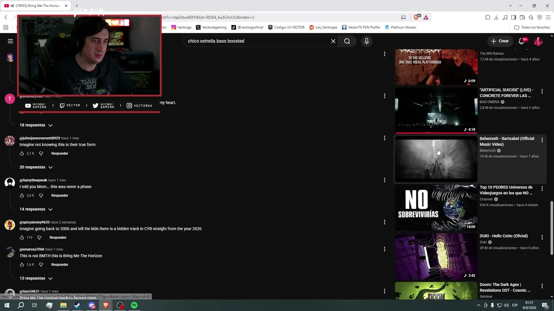554x311 pixels.
Task: Open Brave Rewards triangle icon
Action: [426, 17]
